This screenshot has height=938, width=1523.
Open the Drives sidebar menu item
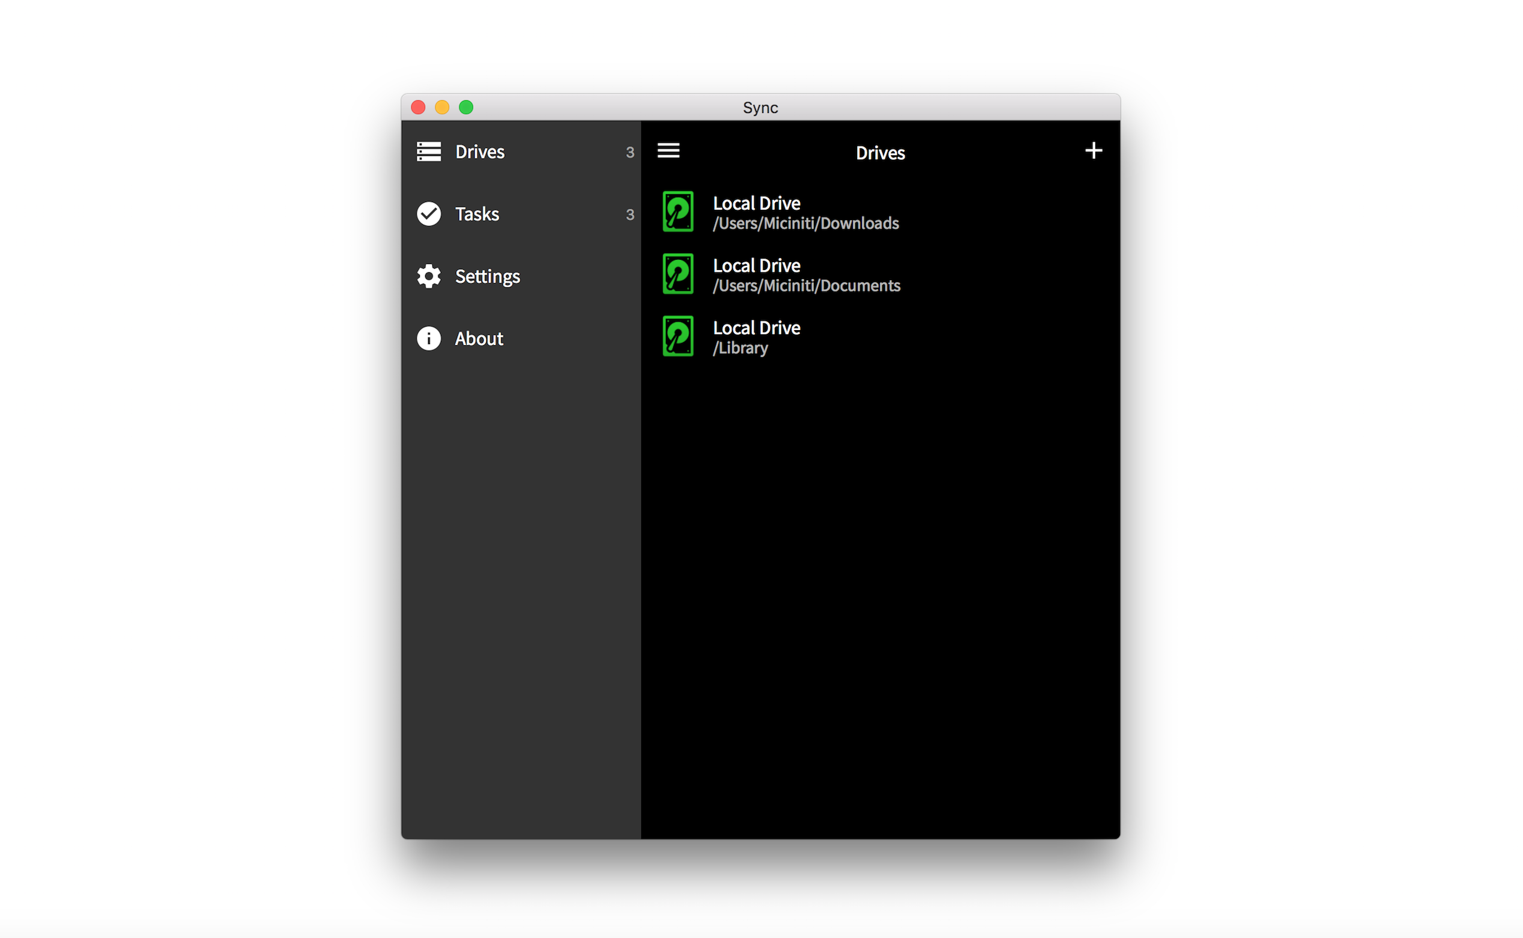[480, 152]
